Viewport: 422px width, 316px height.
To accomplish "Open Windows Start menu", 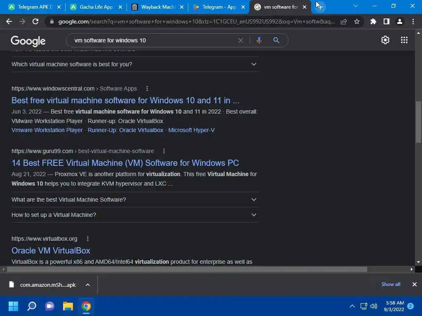I will coord(13,306).
